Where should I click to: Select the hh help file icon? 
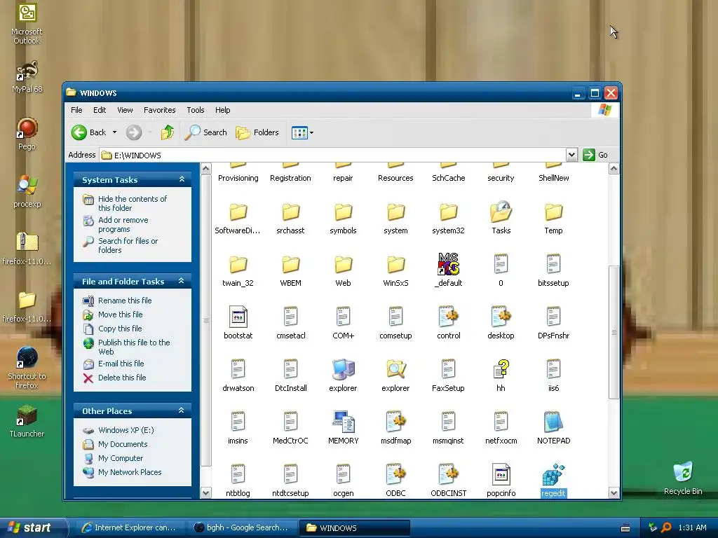click(x=501, y=368)
